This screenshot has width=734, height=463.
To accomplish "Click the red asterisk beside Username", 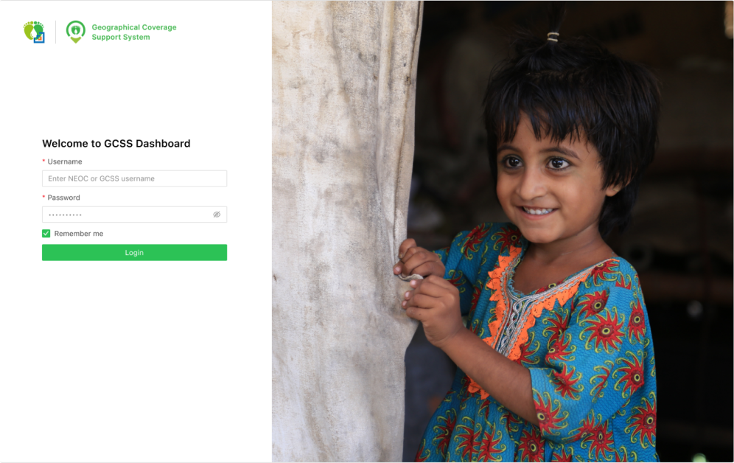I will pyautogui.click(x=43, y=161).
